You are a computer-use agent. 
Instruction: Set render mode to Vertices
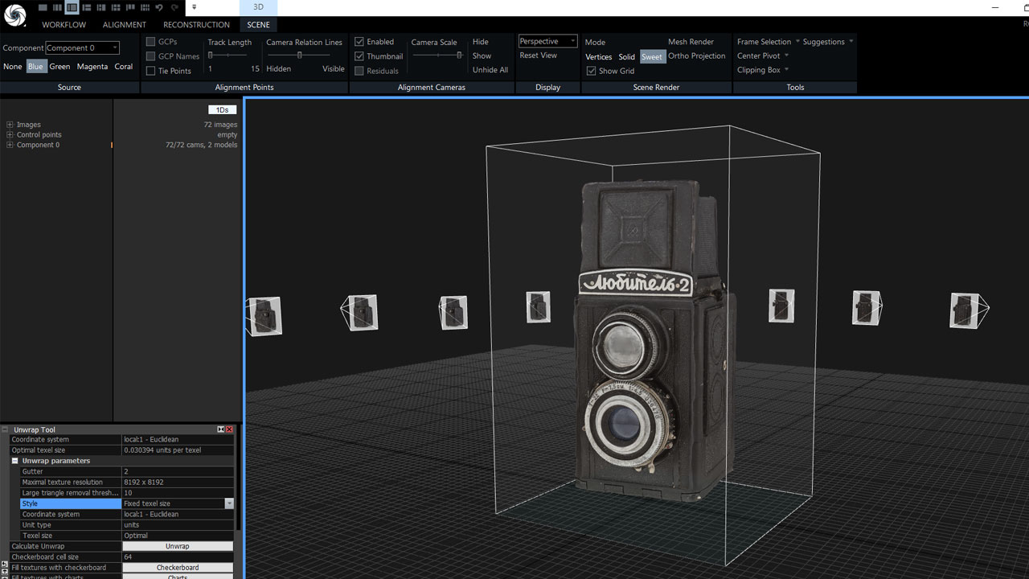(x=599, y=57)
